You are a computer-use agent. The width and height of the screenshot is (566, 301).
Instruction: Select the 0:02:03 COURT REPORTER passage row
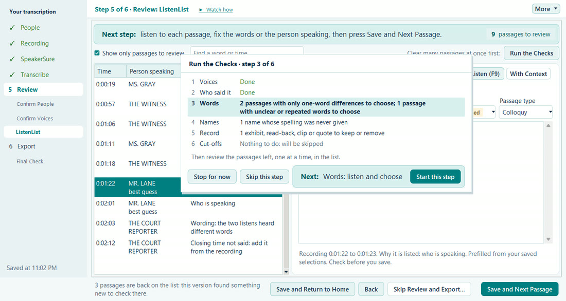[x=188, y=227]
